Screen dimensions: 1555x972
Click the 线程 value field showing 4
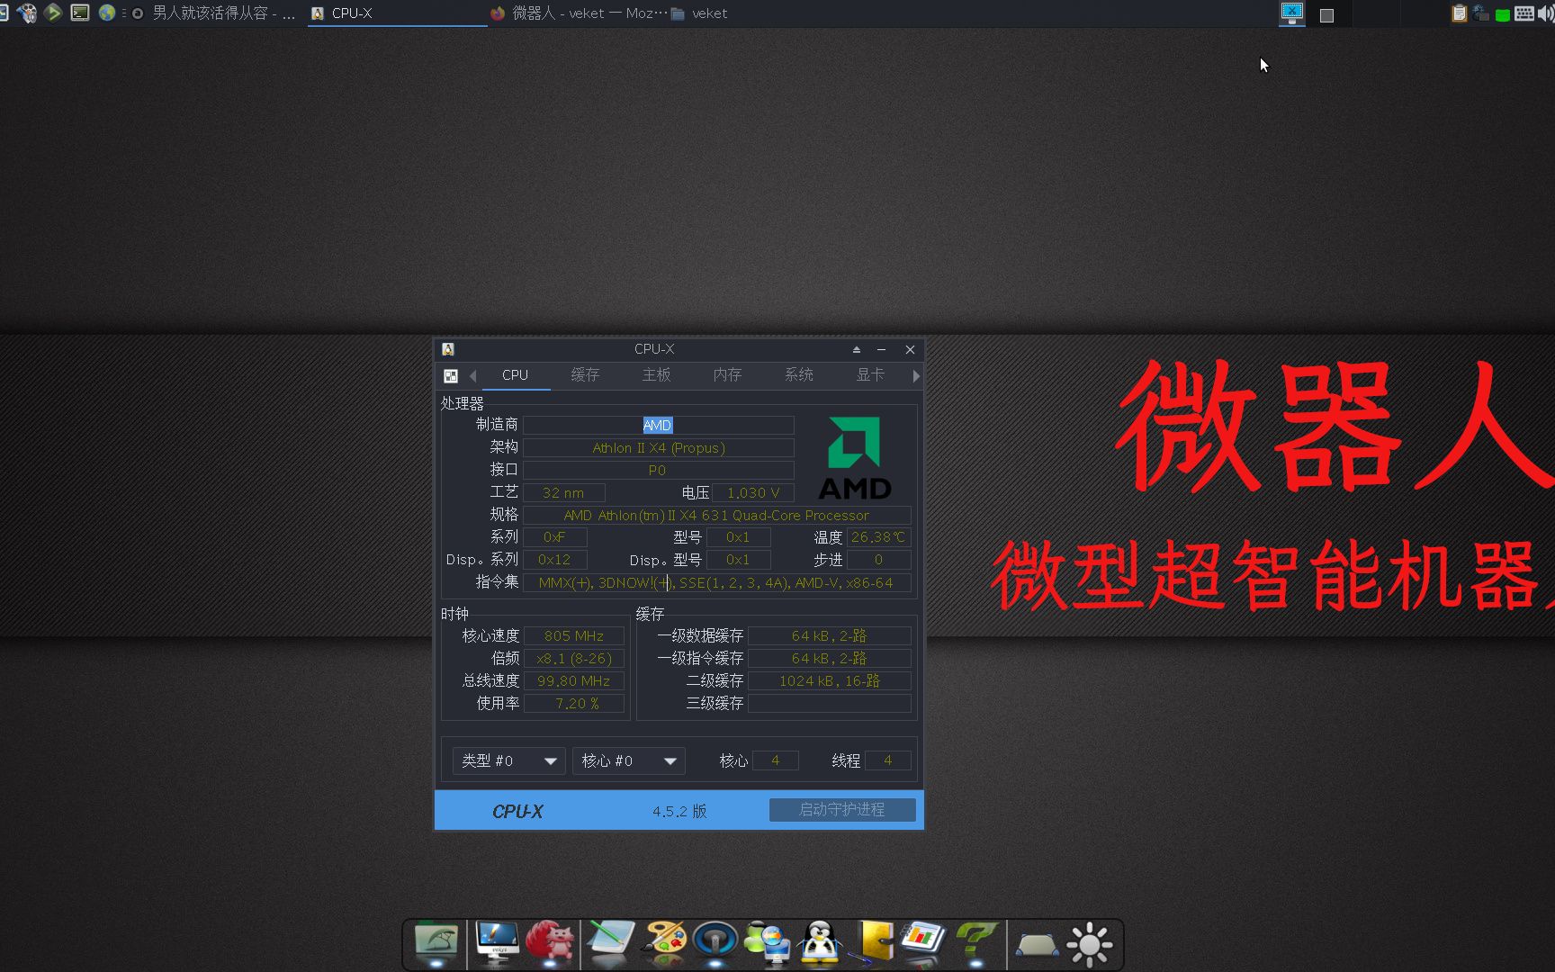pos(887,760)
